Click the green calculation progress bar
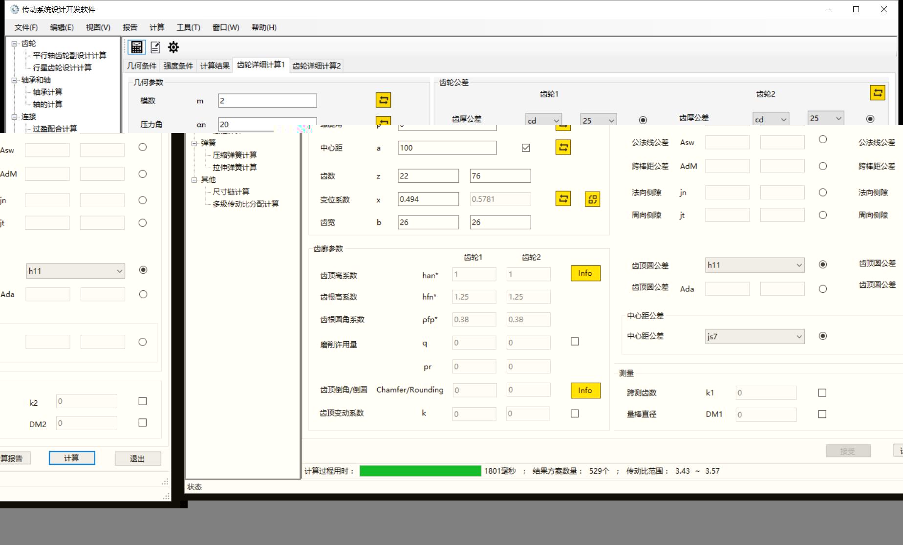The image size is (903, 545). [x=420, y=471]
